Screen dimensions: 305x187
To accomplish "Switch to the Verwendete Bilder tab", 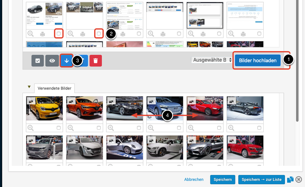I will 54,88.
